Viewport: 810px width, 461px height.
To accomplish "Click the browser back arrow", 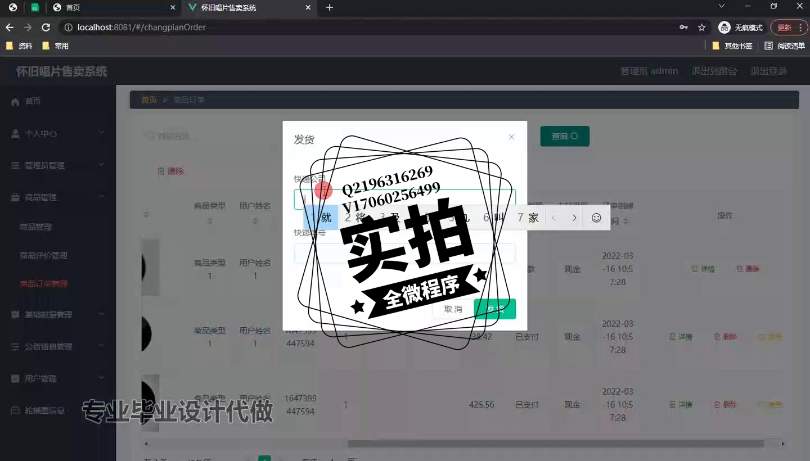I will (10, 27).
